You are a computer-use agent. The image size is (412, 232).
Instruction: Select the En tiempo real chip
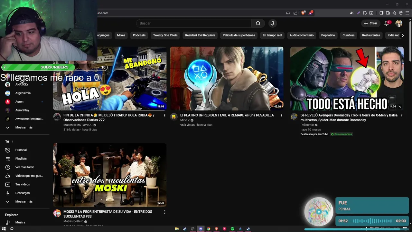tap(272, 35)
